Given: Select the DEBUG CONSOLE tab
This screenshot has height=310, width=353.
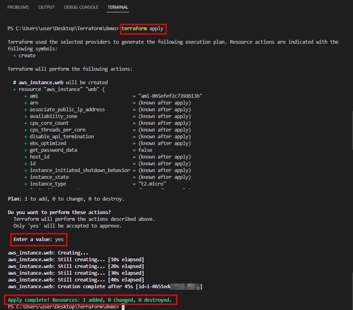Looking at the screenshot, I should (81, 8).
